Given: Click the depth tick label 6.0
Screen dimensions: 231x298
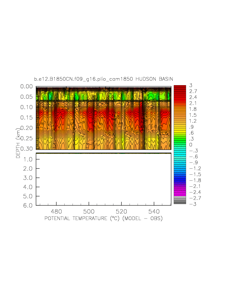Looking at the screenshot, I should pos(29,205).
